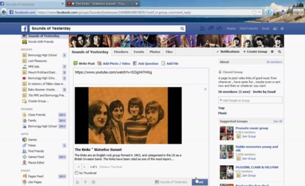Screen dimensions: 305x186
Task: Open Find Friends in the sidebar
Action: click(x=36, y=151)
